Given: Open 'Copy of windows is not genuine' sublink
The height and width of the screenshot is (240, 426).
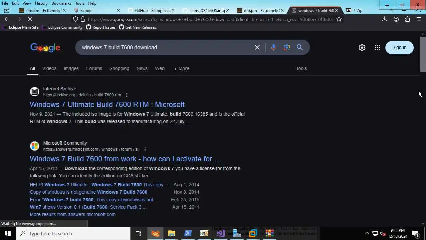Looking at the screenshot, I should pos(89,192).
